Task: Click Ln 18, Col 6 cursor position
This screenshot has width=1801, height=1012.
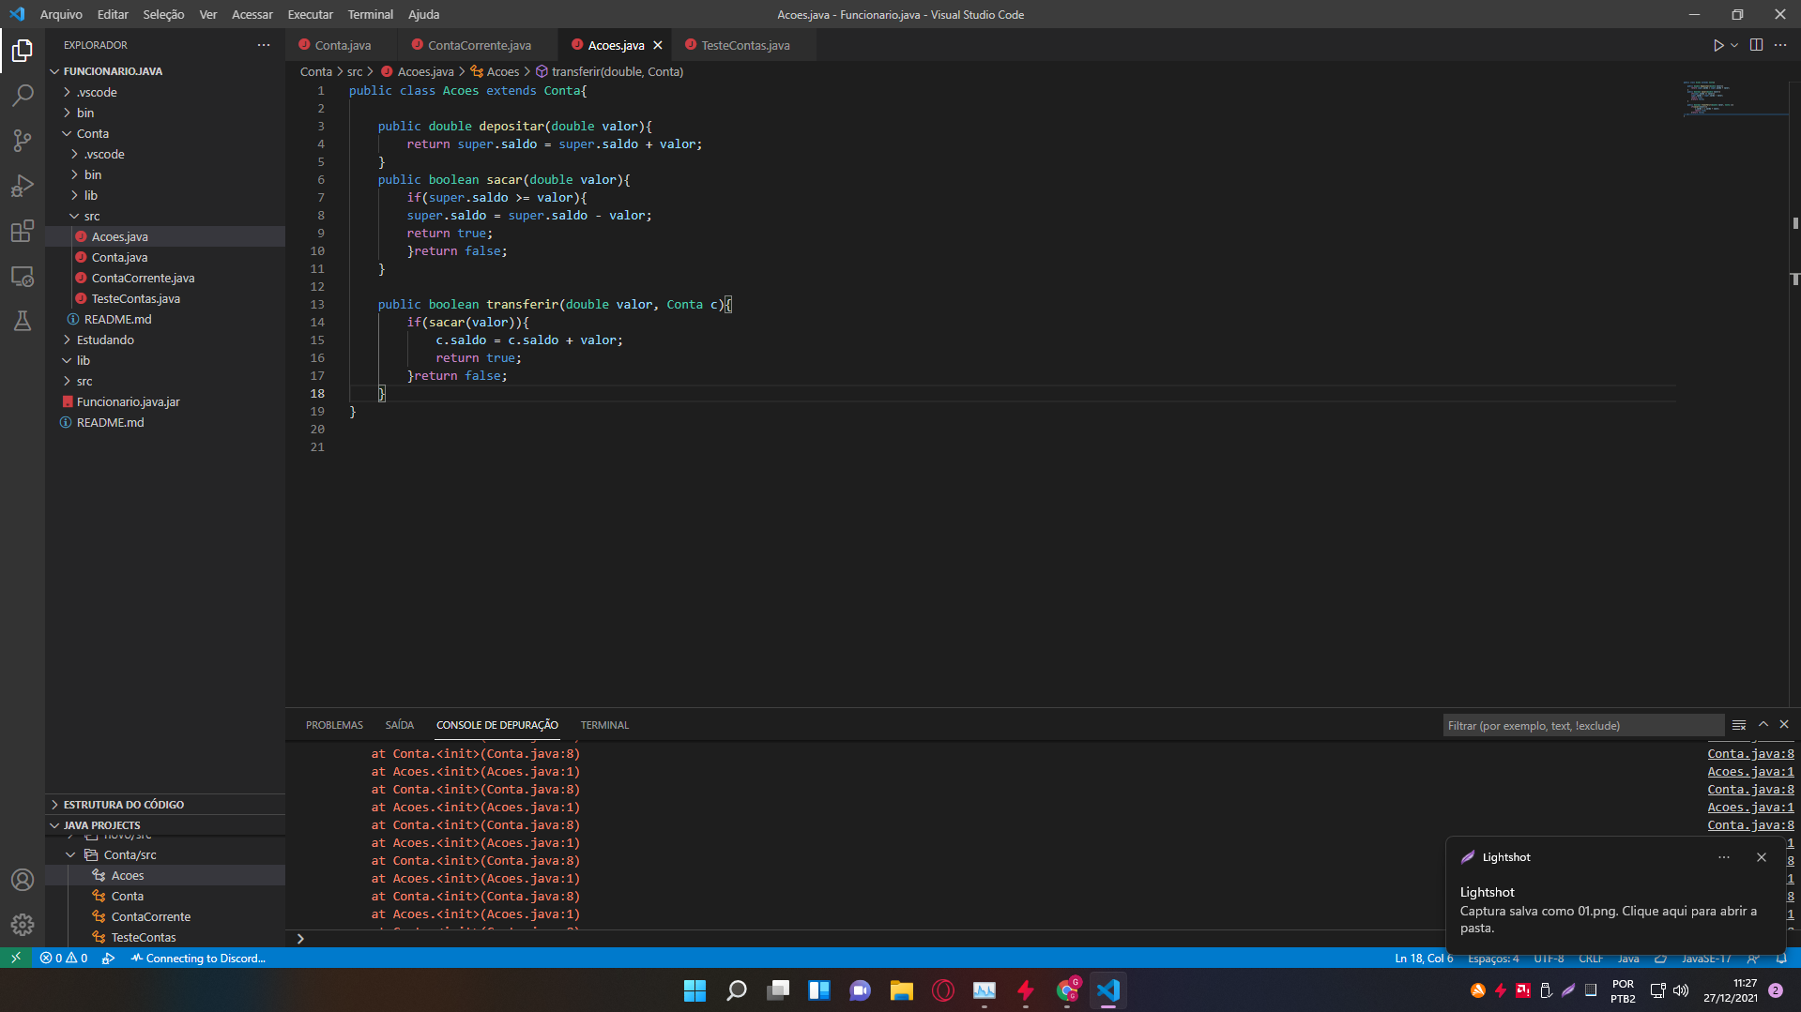Action: point(1424,958)
